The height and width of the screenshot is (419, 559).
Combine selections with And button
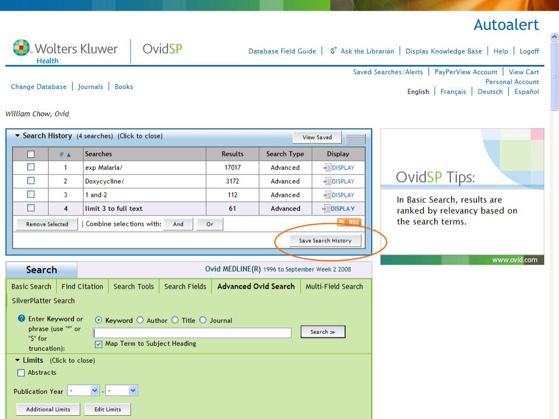click(x=179, y=224)
